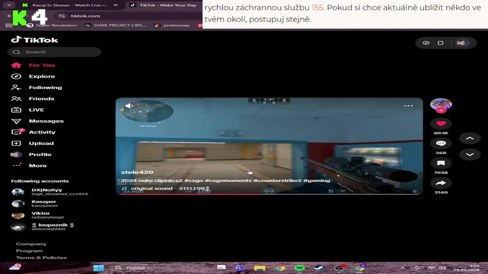Open Steam from the taskbar
This screenshot has width=488, height=274.
(319, 268)
